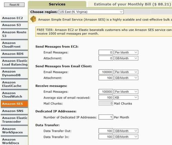
Task: Select Amazon RDS in the sidebar
Action: 14,54
